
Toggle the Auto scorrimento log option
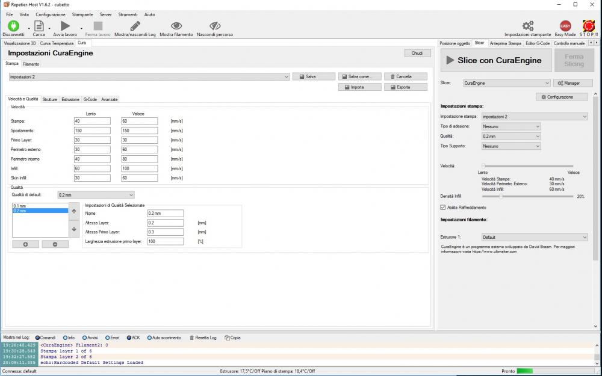148,337
